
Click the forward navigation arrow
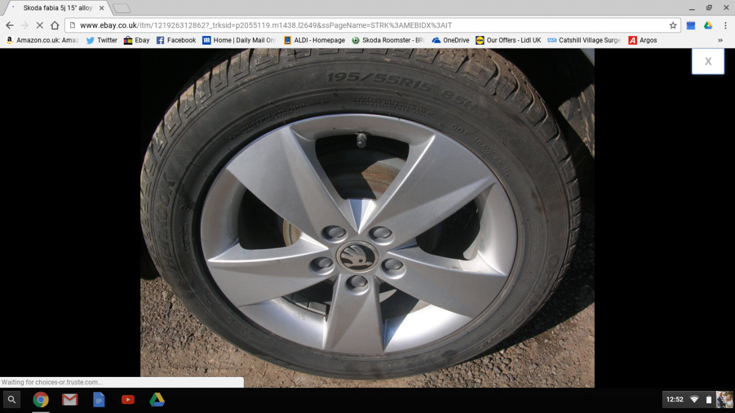pos(24,25)
